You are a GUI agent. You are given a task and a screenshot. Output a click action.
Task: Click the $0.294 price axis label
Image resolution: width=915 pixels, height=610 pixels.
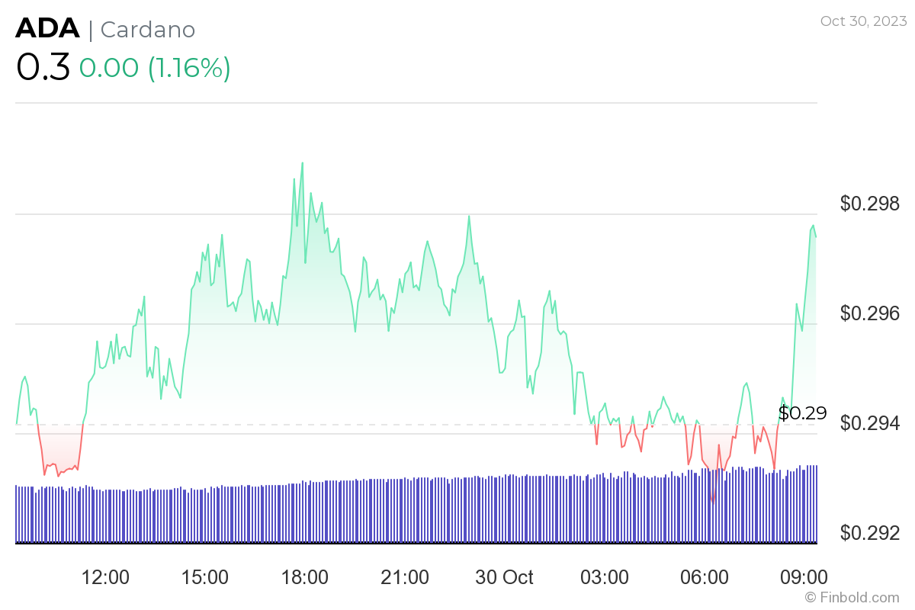871,423
